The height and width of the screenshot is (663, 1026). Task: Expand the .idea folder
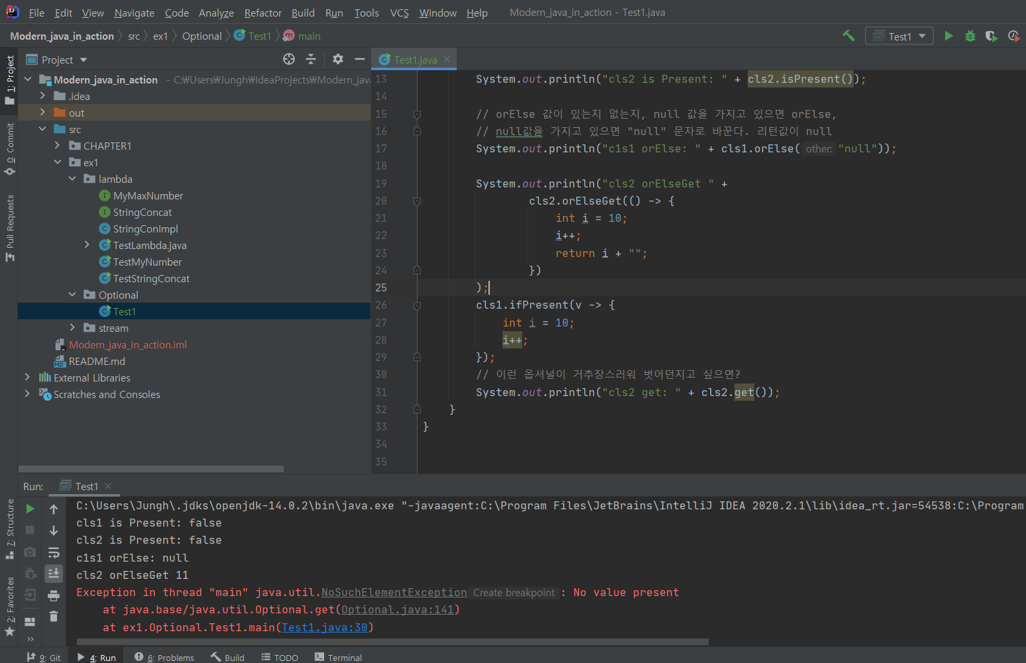click(42, 96)
